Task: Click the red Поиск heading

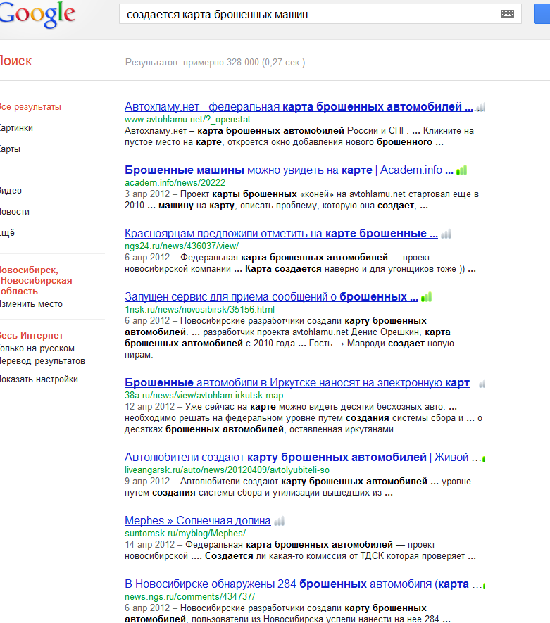Action: pos(16,61)
